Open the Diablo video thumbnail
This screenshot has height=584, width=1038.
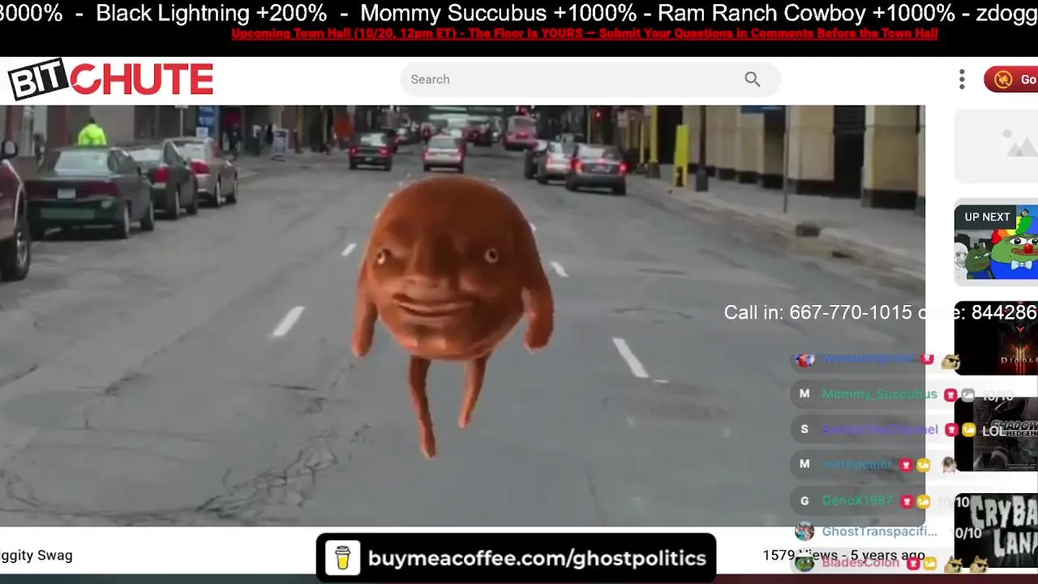click(x=996, y=338)
